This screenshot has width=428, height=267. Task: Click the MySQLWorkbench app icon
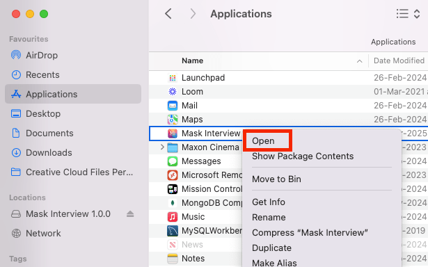(173, 231)
